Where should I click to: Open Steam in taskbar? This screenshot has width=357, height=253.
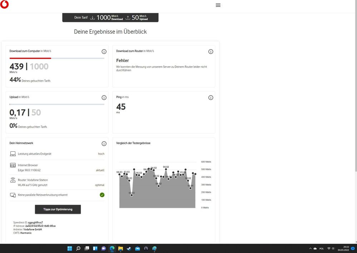(129, 248)
